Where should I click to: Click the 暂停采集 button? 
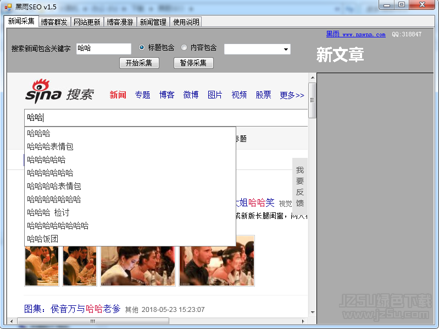(193, 63)
